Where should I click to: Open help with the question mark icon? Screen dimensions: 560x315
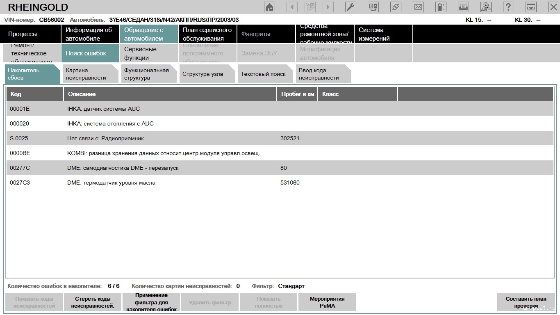(508, 7)
